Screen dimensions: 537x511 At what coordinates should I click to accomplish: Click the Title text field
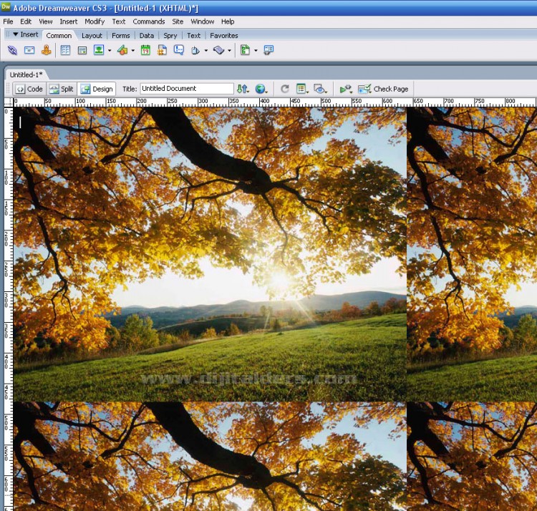pyautogui.click(x=186, y=89)
